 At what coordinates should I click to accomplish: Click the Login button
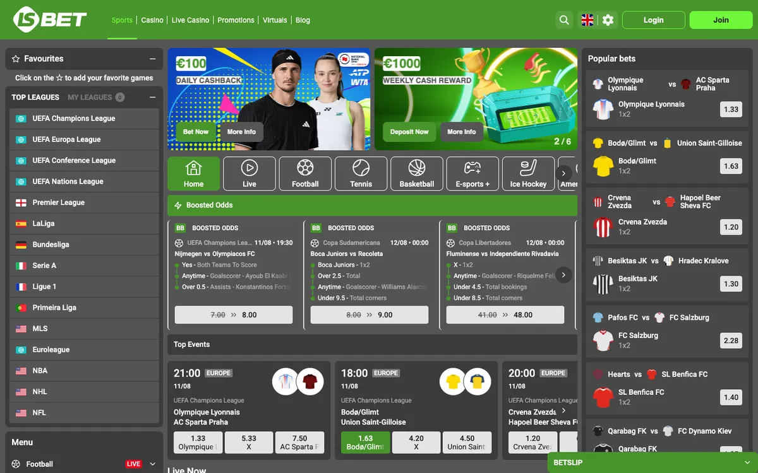point(654,20)
